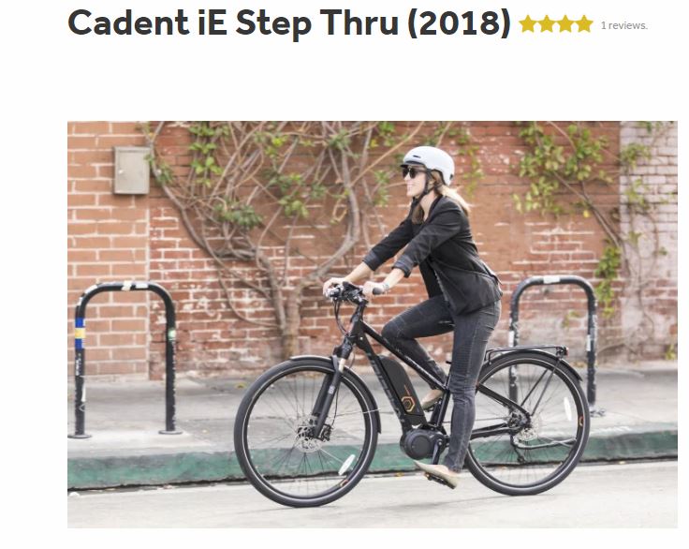The width and height of the screenshot is (689, 549).
Task: Click the left black bike rack
Action: pos(125,359)
